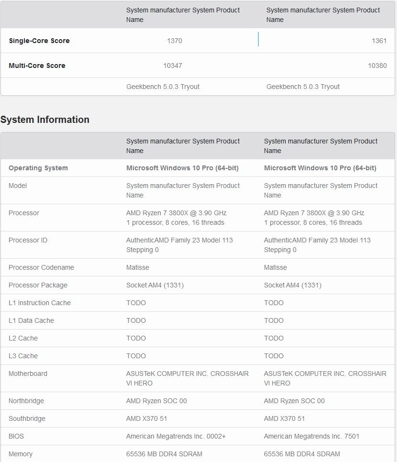Click the American Megatrends Inc. 7501 BIOS value
Viewport: 397px width, 462px height.
pyautogui.click(x=311, y=436)
